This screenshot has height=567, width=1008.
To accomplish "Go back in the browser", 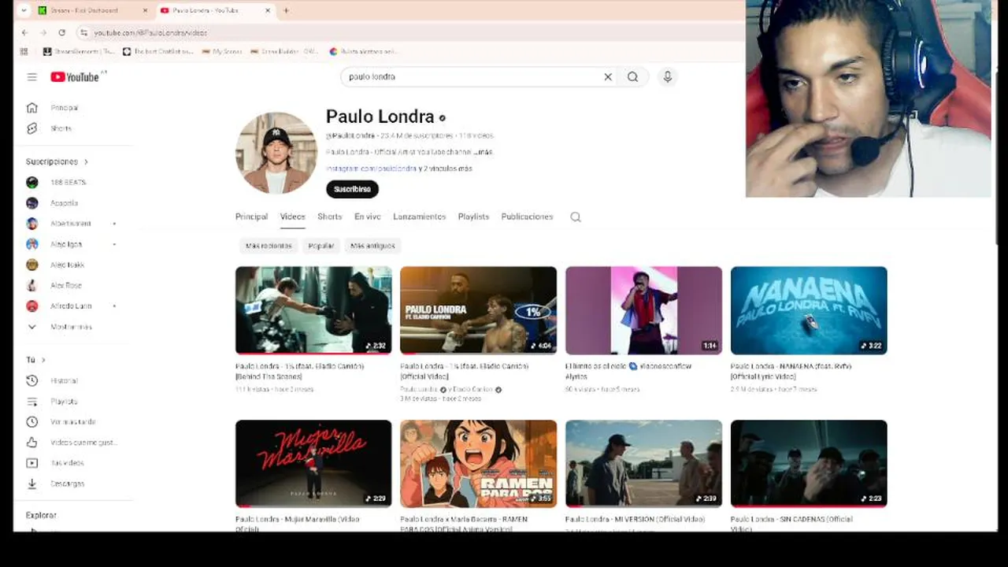I will click(24, 32).
